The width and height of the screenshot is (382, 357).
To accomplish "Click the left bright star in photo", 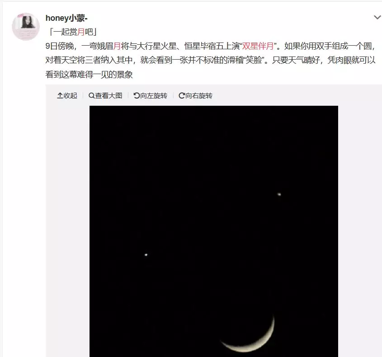I will [x=146, y=255].
